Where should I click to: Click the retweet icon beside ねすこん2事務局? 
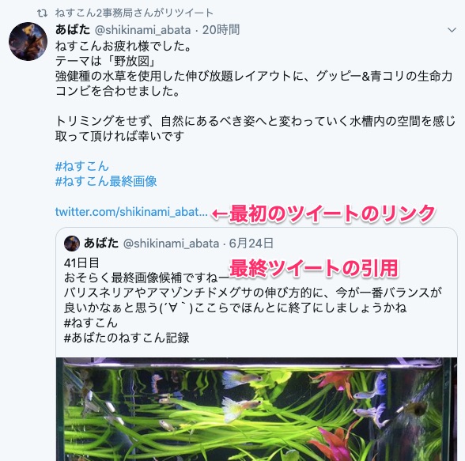pyautogui.click(x=42, y=13)
